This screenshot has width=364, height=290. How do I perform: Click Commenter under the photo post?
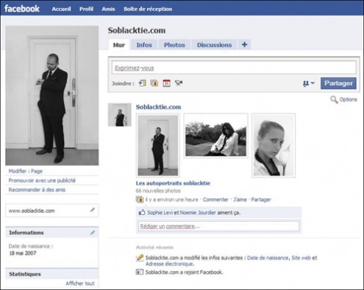pyautogui.click(x=215, y=200)
